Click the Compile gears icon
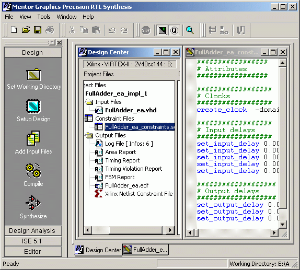 tap(33, 171)
